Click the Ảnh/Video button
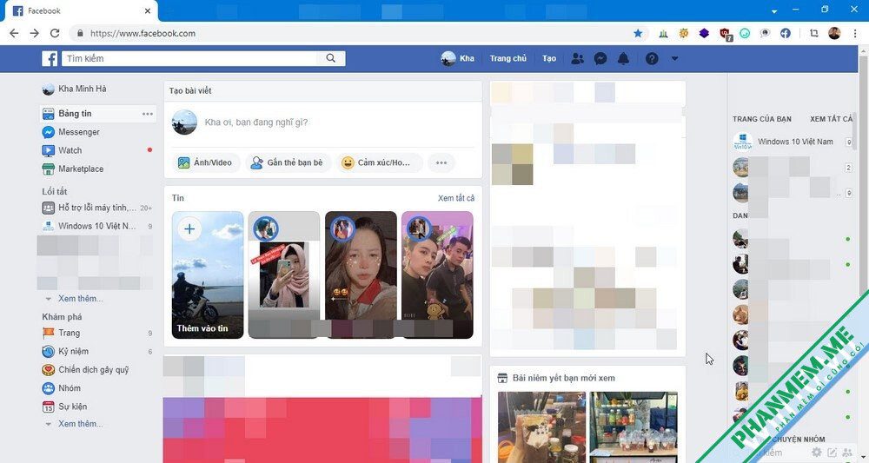This screenshot has width=869, height=463. click(205, 162)
